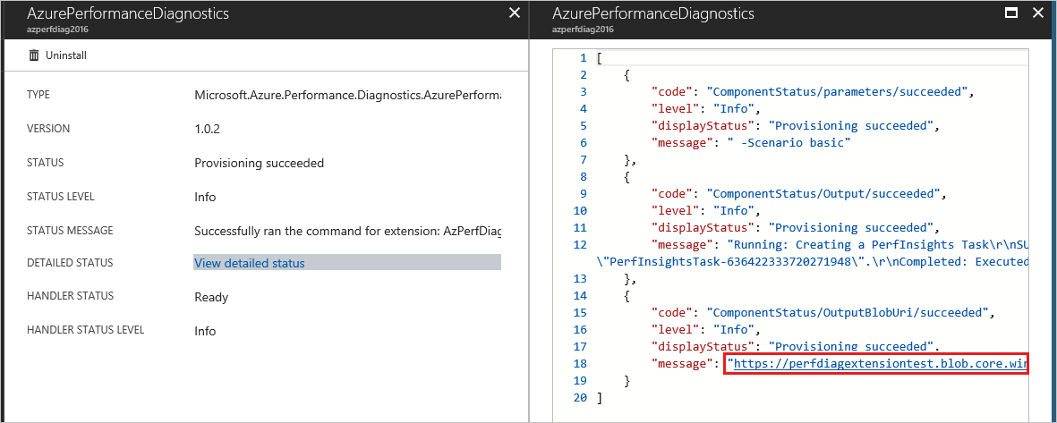Select the HANDLER STATUS Ready value
The height and width of the screenshot is (423, 1057).
[211, 297]
